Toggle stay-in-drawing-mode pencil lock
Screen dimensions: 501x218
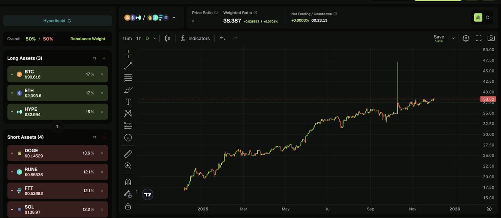tap(128, 194)
